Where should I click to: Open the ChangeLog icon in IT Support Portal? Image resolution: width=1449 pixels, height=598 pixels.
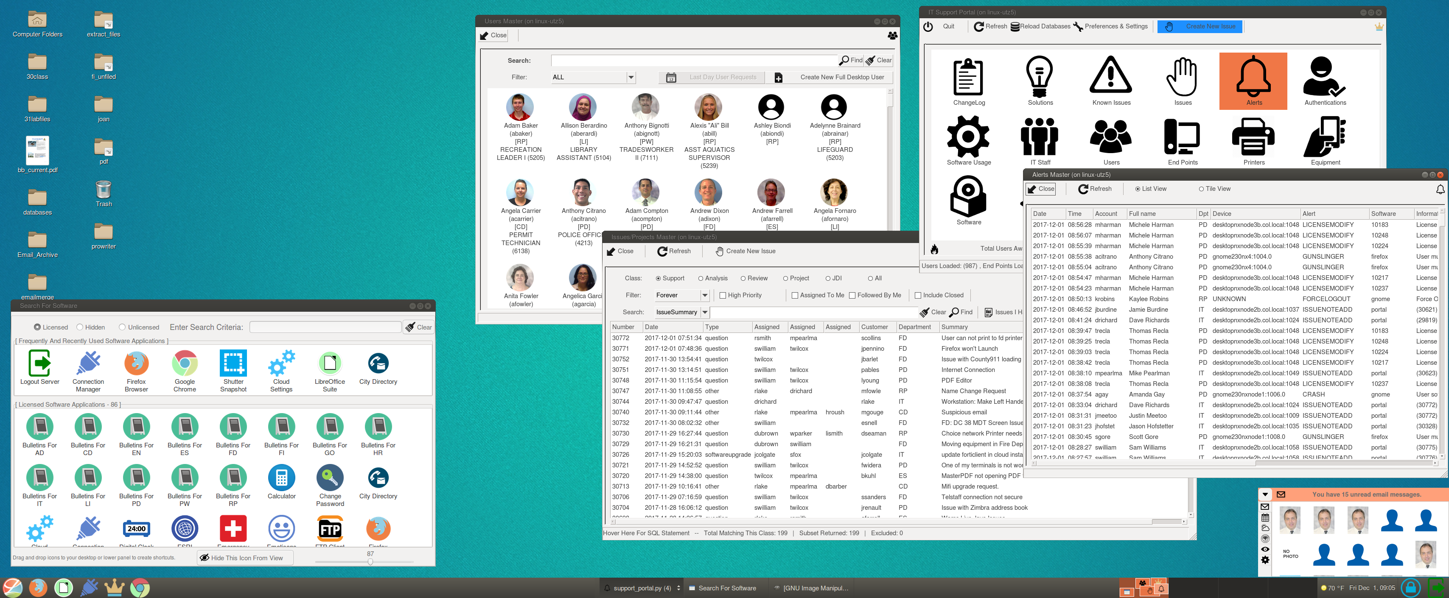coord(969,81)
